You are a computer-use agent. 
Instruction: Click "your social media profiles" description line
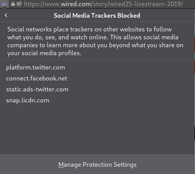44,53
